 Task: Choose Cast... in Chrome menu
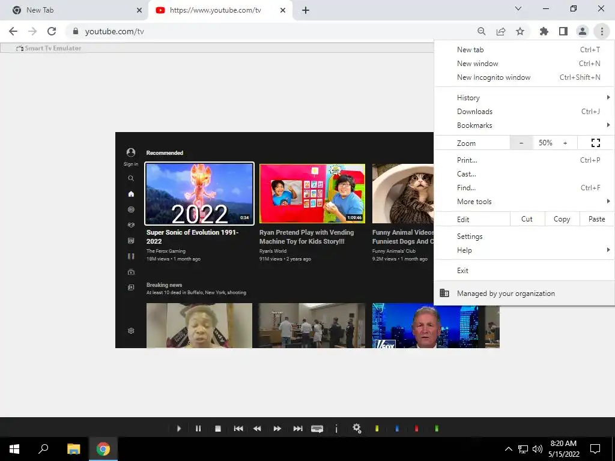click(524, 174)
